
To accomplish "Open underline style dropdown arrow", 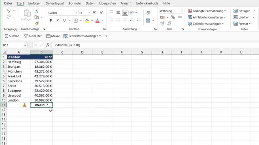I will [x=70, y=21].
